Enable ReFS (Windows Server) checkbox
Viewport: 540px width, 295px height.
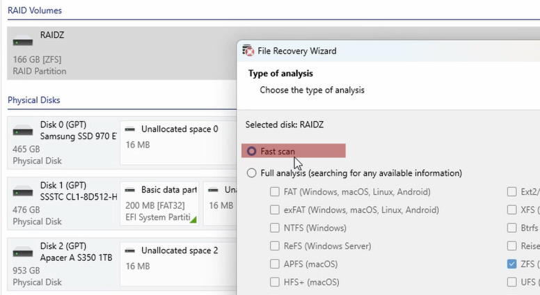274,246
